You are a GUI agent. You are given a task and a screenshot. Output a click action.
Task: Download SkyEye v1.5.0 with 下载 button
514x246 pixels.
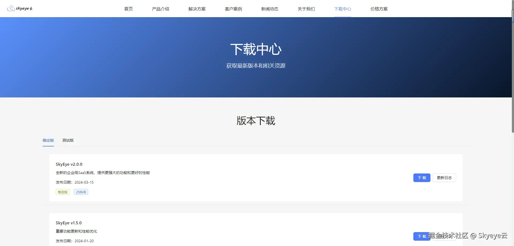[x=422, y=236]
